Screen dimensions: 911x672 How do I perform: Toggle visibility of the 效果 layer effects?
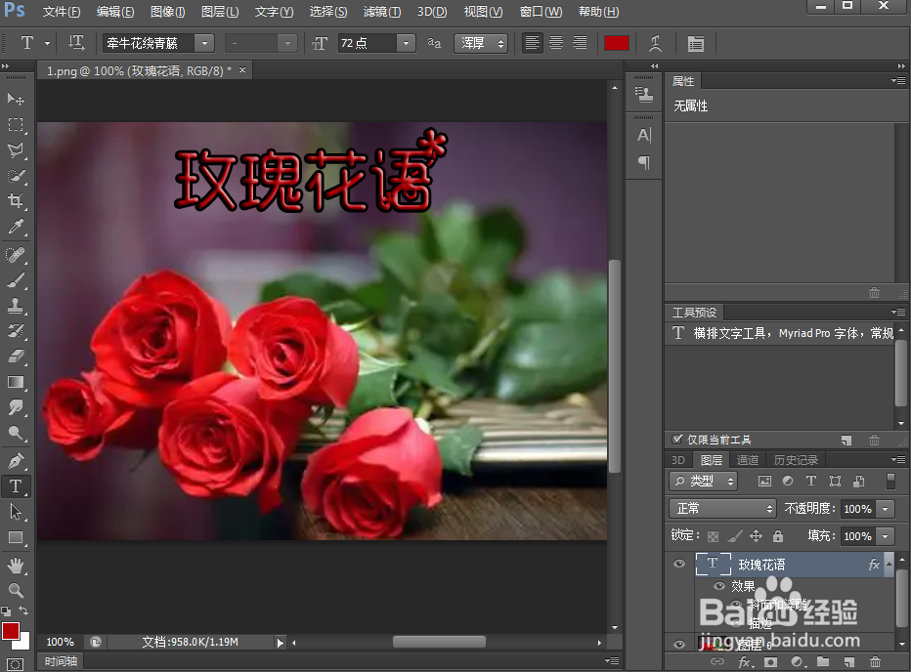(x=720, y=584)
